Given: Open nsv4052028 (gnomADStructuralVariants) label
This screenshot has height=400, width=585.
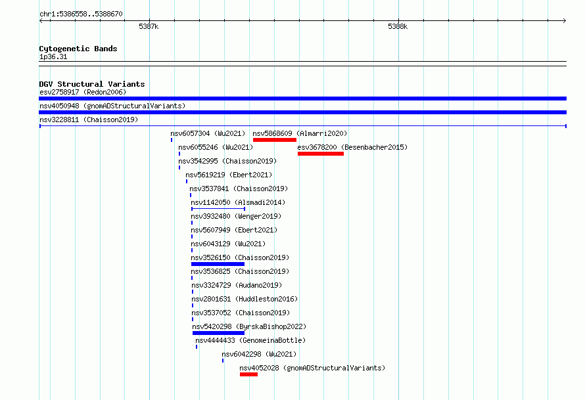Looking at the screenshot, I should tap(312, 368).
